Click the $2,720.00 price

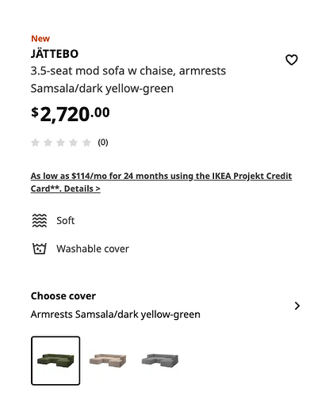click(x=71, y=114)
